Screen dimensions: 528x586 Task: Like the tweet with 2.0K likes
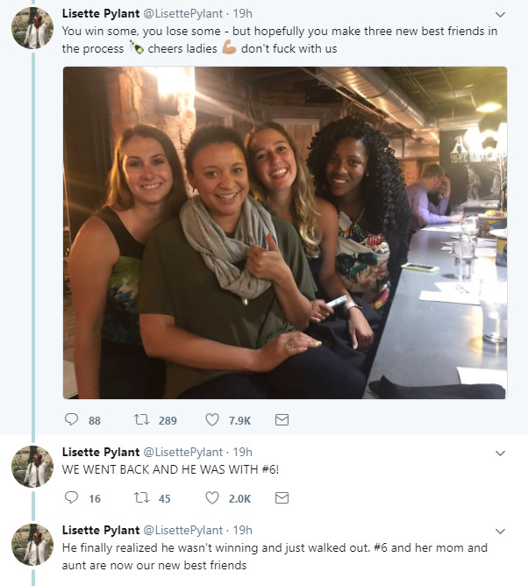pyautogui.click(x=211, y=498)
